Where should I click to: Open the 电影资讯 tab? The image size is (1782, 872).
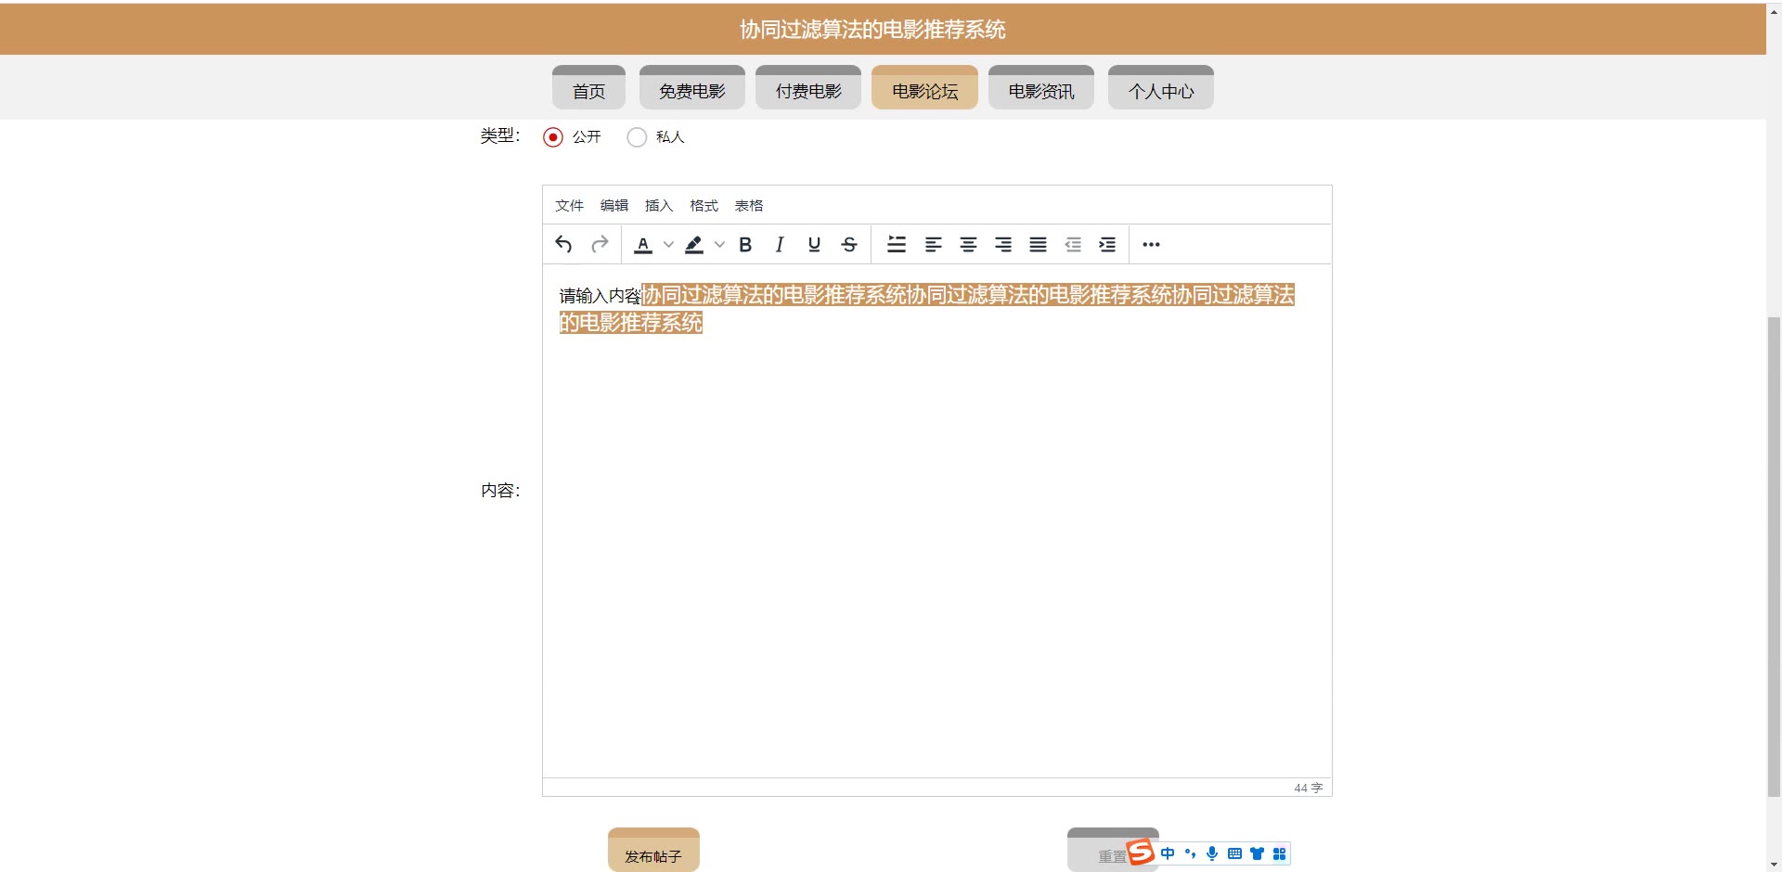[1041, 88]
